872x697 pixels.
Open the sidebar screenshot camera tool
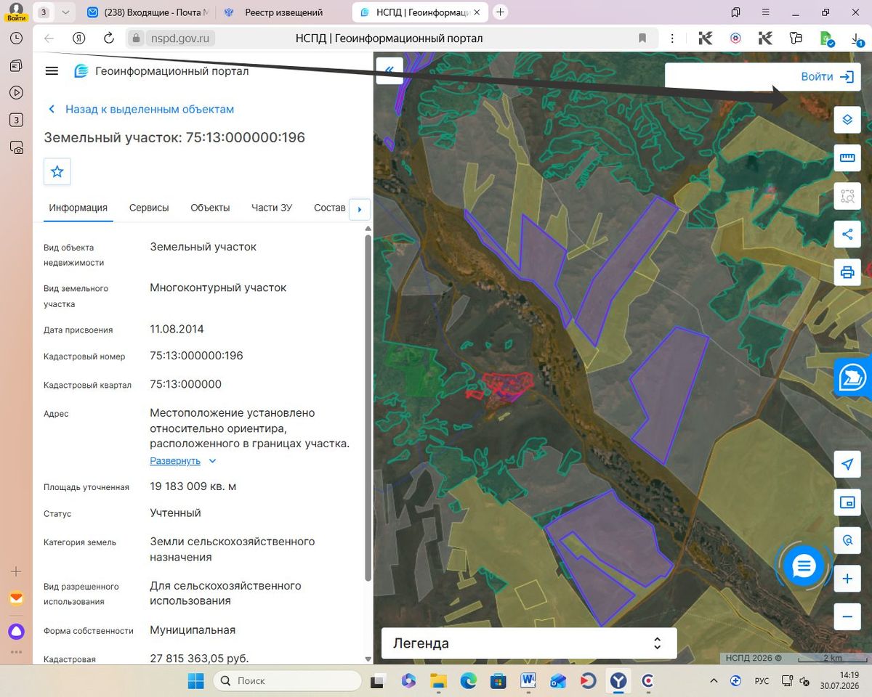[16, 147]
